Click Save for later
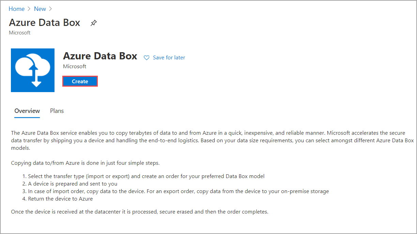Image resolution: width=417 pixels, height=234 pixels. coord(169,57)
